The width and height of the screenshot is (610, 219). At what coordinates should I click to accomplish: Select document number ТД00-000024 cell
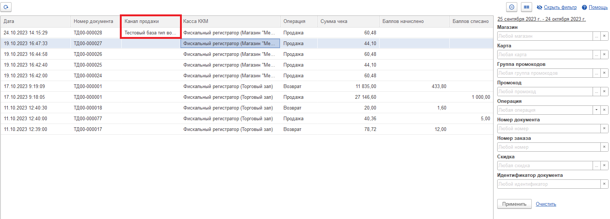[x=96, y=75]
